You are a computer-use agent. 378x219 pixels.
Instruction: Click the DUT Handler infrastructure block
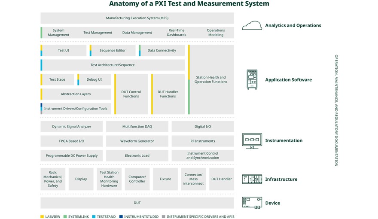(x=222, y=179)
